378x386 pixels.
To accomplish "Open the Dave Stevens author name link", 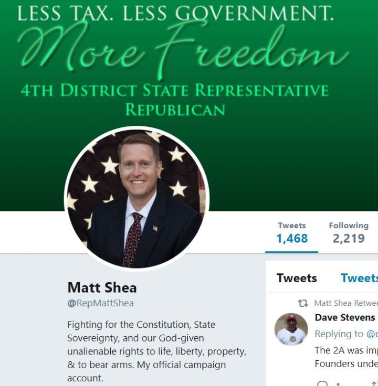I will (345, 318).
